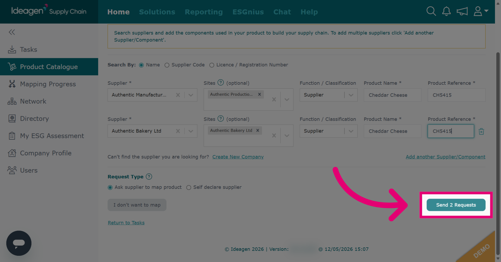The width and height of the screenshot is (501, 262).
Task: Select Licence / Registration Number search option
Action: tap(212, 65)
